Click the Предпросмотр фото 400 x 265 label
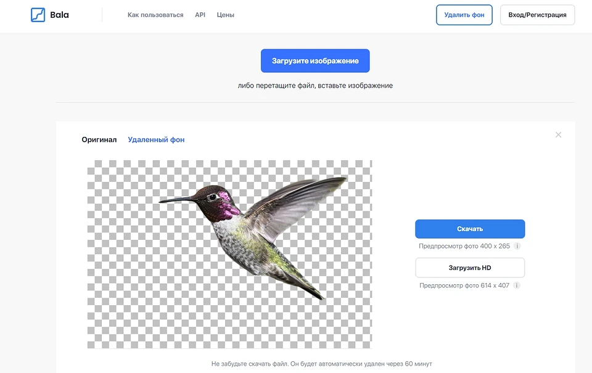The height and width of the screenshot is (373, 592). (464, 246)
